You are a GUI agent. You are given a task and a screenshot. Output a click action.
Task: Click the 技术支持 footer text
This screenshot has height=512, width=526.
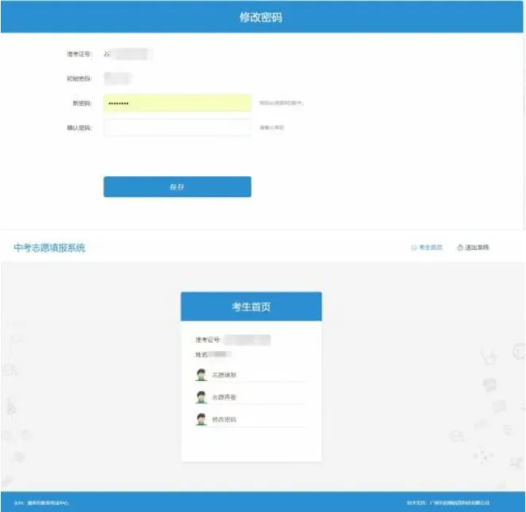click(447, 502)
